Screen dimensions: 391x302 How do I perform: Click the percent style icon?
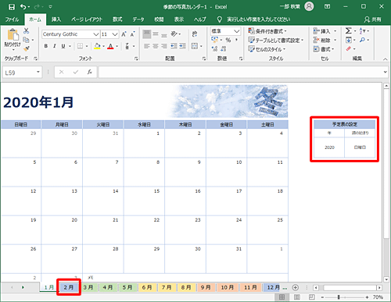228,40
